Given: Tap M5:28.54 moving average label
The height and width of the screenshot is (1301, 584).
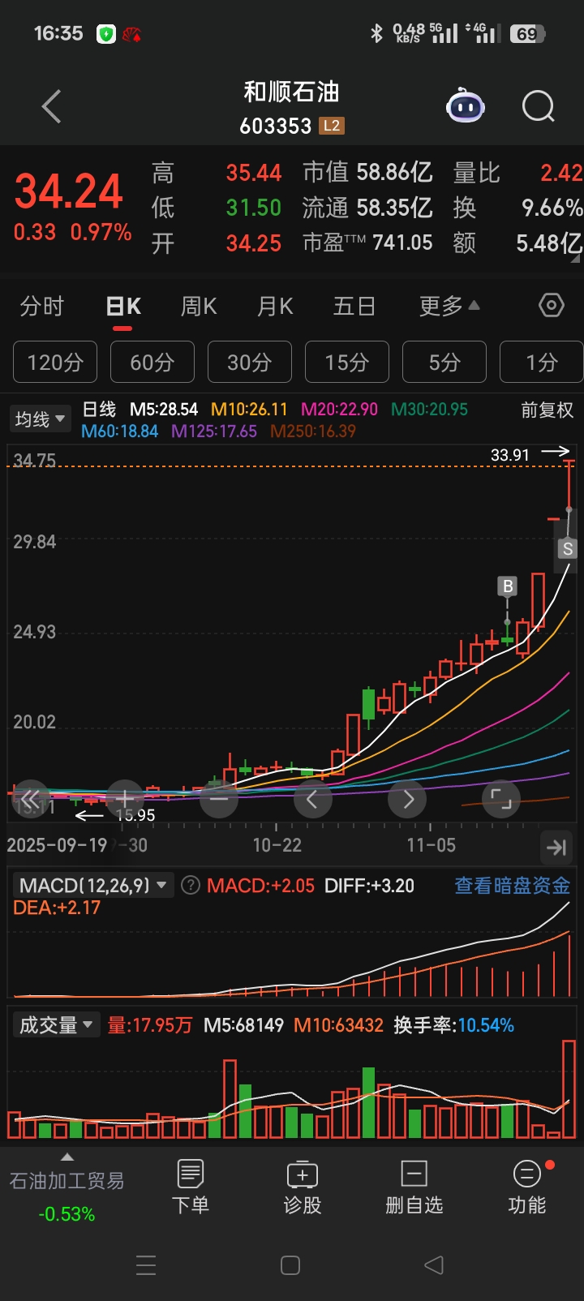Looking at the screenshot, I should (164, 410).
